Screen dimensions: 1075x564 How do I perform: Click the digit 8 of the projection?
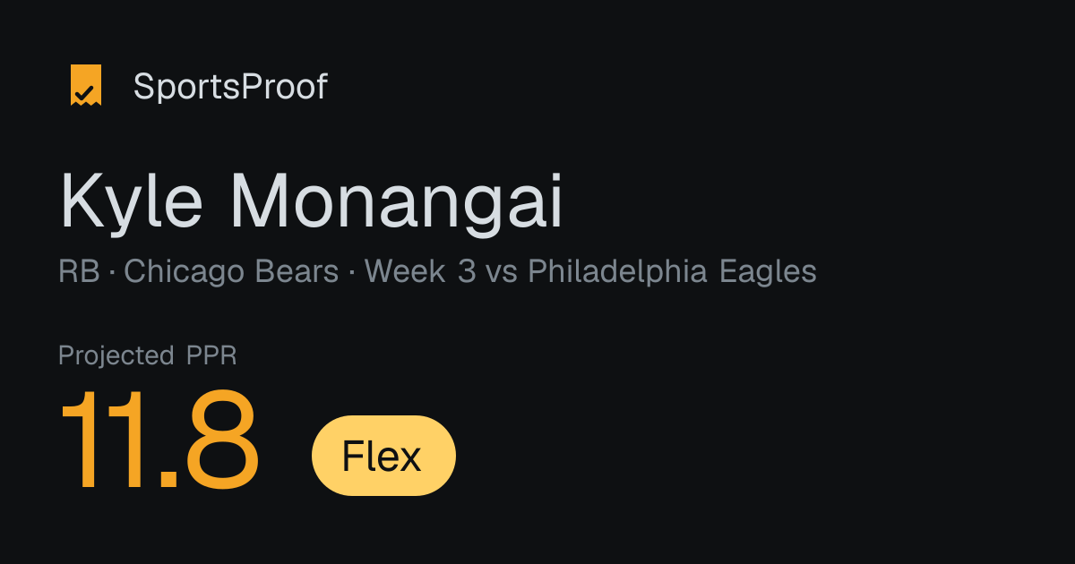[x=219, y=442]
